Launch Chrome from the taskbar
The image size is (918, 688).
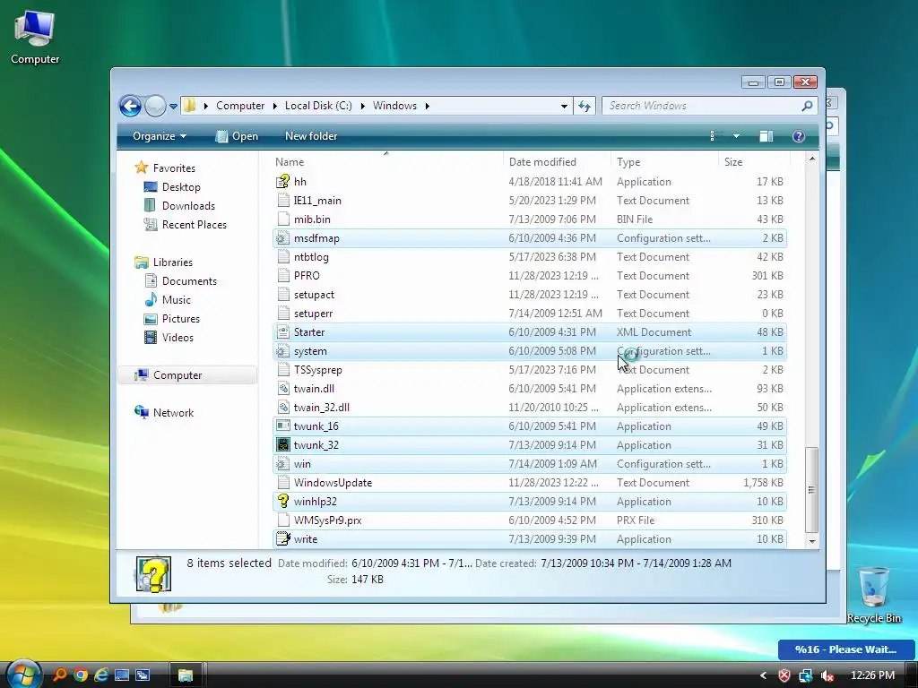click(x=80, y=675)
